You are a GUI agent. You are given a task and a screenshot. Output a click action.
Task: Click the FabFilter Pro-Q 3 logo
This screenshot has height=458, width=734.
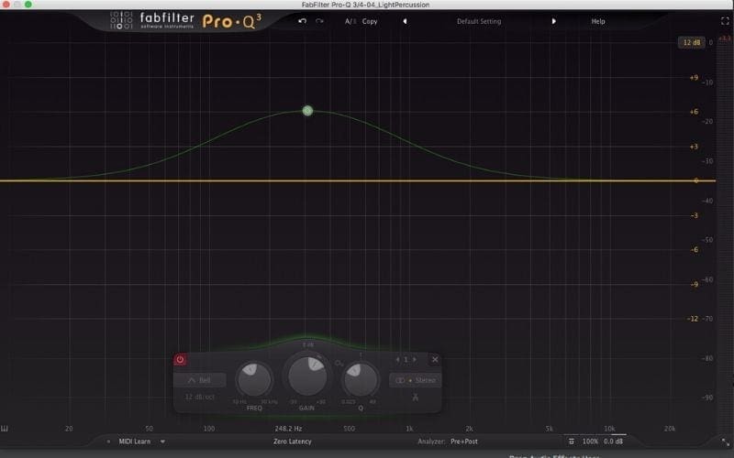[185, 20]
